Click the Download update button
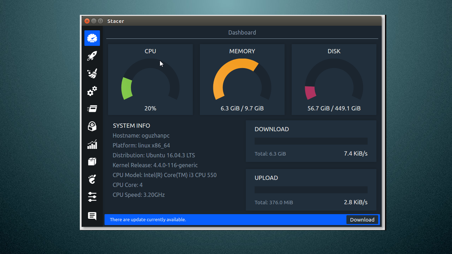The width and height of the screenshot is (452, 254). (362, 219)
